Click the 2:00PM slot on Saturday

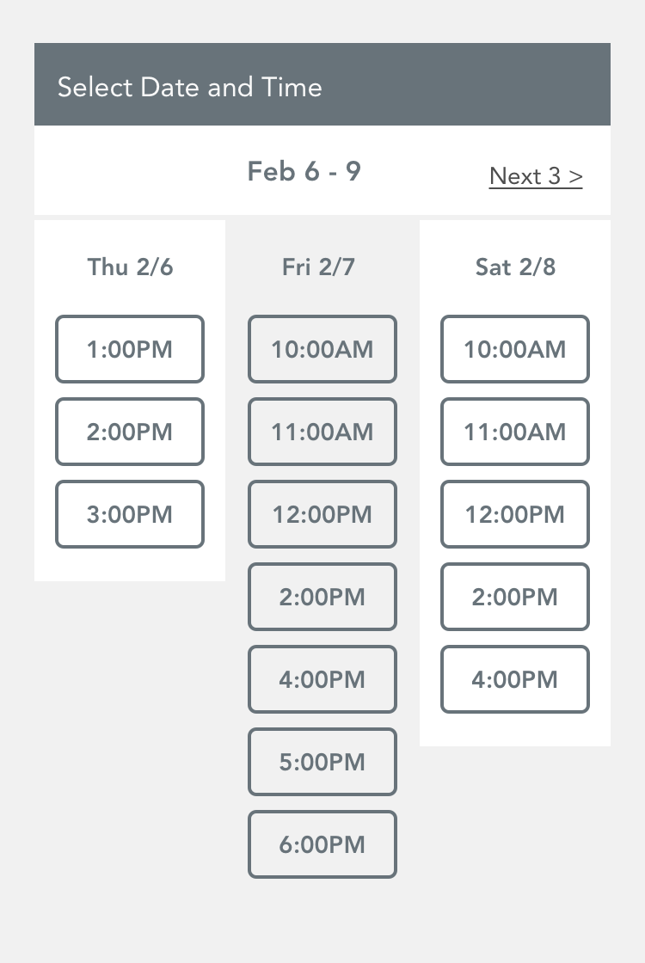pos(515,597)
